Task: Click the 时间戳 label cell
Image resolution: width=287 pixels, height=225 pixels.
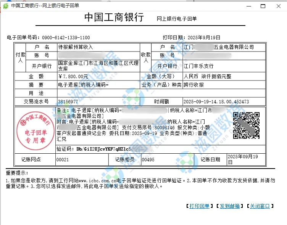Action: click(161, 101)
